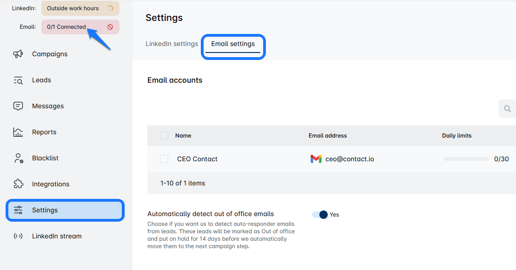Viewport: 516px width, 270px height.
Task: Open the email accounts search magnifier
Action: 507,108
